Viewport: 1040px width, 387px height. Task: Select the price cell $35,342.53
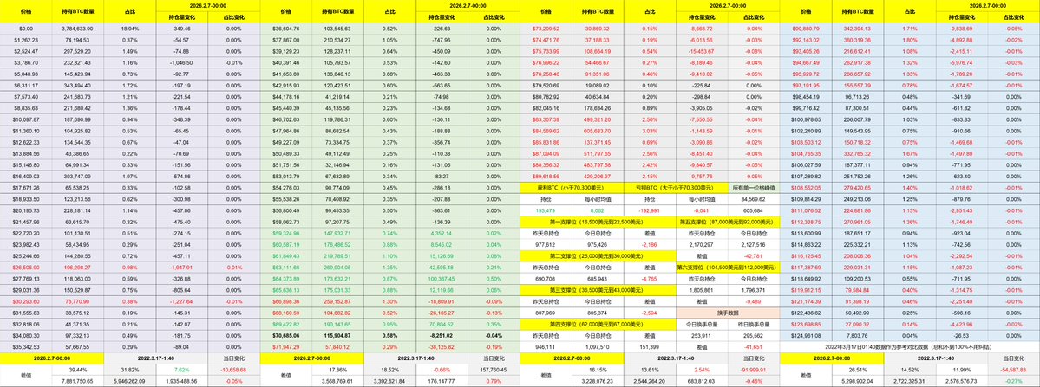[26, 346]
